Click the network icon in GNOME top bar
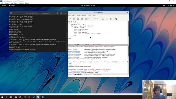Screen dimensions: 176x99 (169, 5)
